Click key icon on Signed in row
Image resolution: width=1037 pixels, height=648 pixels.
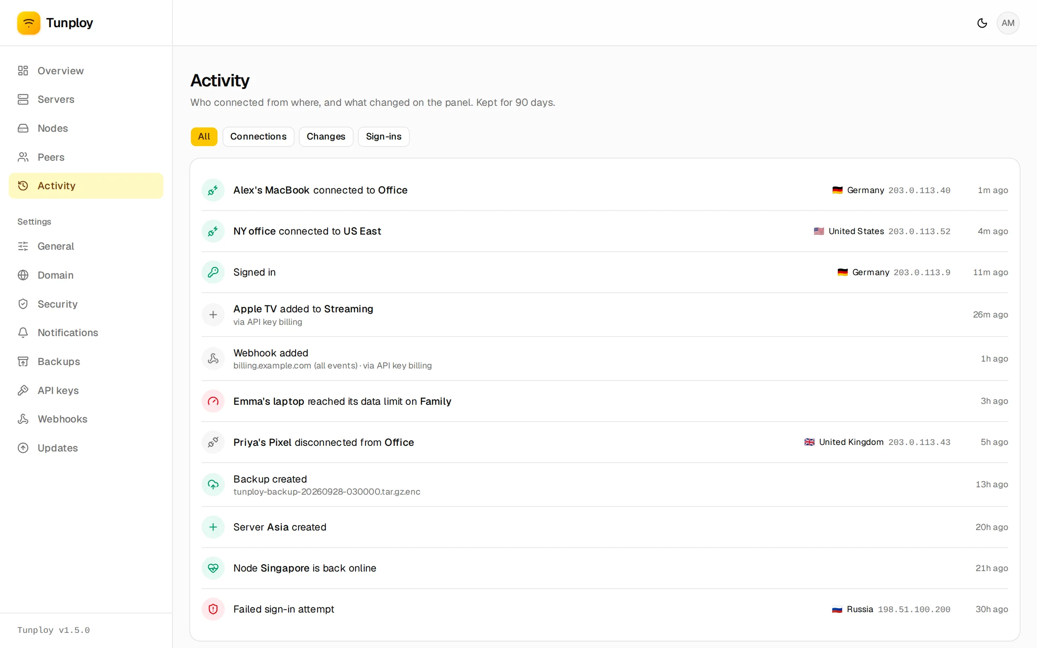click(x=213, y=272)
